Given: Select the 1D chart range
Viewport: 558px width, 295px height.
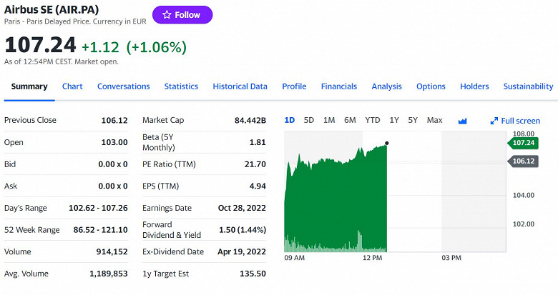Looking at the screenshot, I should pyautogui.click(x=289, y=120).
